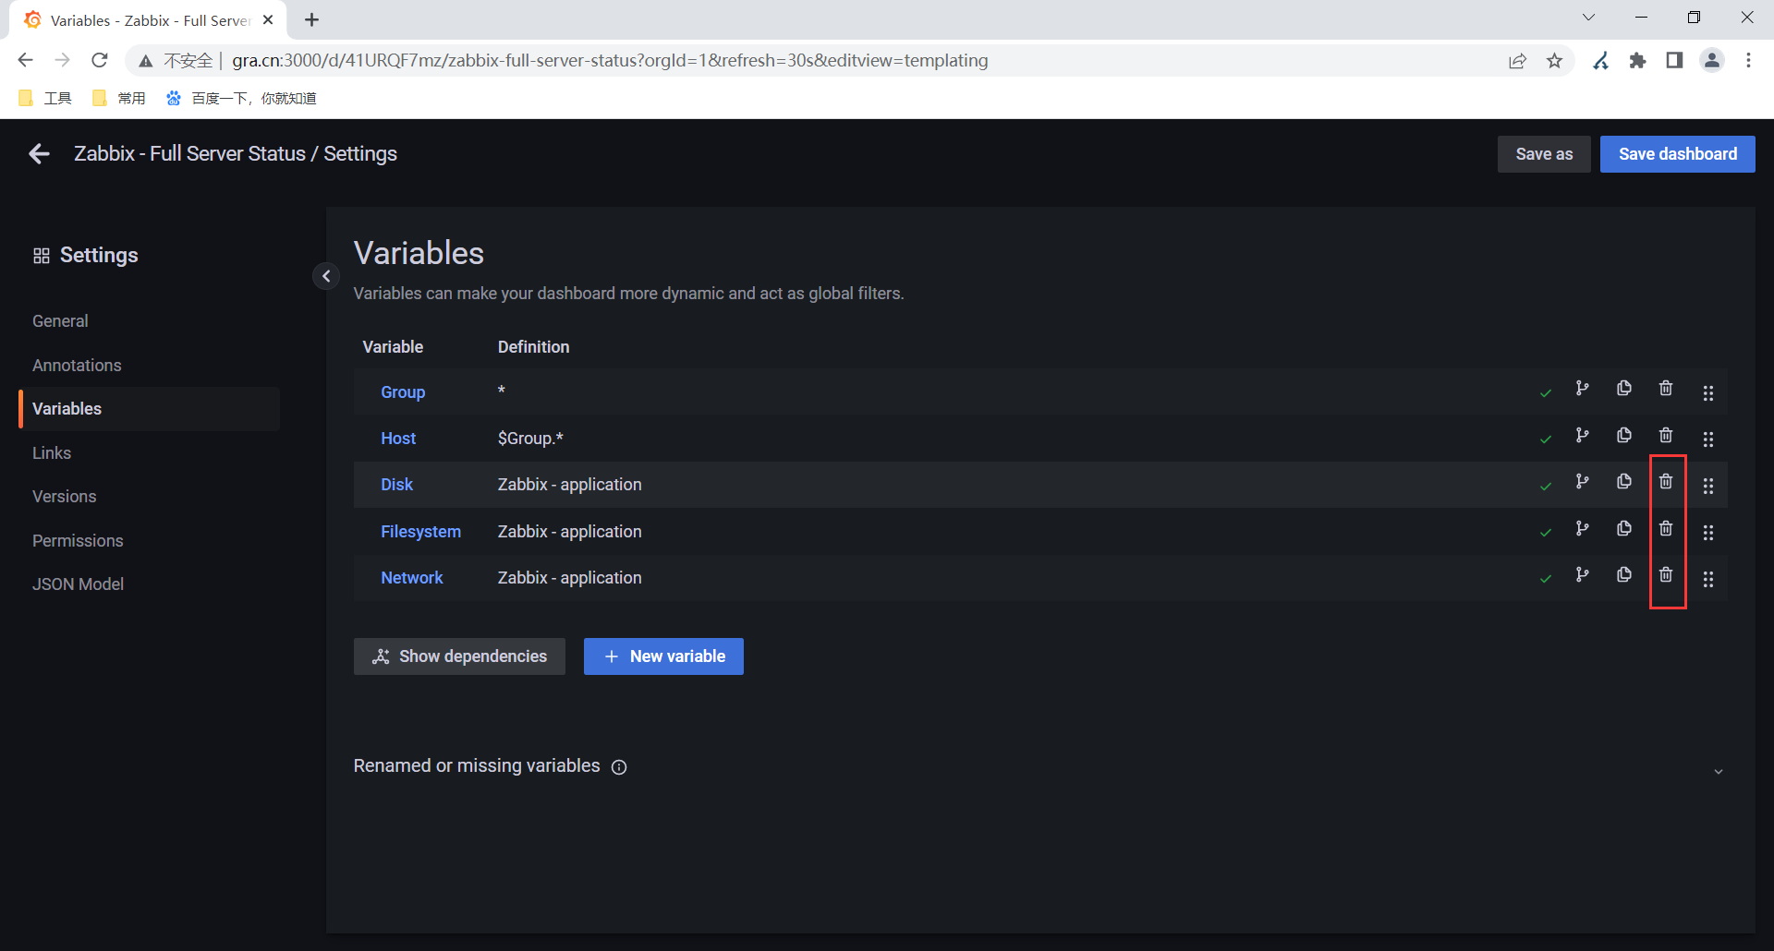Delete the Network variable
Image resolution: width=1774 pixels, height=951 pixels.
[1666, 574]
